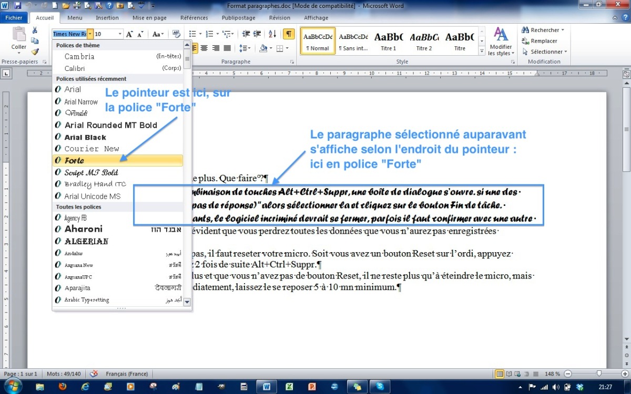Select the Script MT Bold font entry
The image size is (631, 394).
click(x=118, y=172)
